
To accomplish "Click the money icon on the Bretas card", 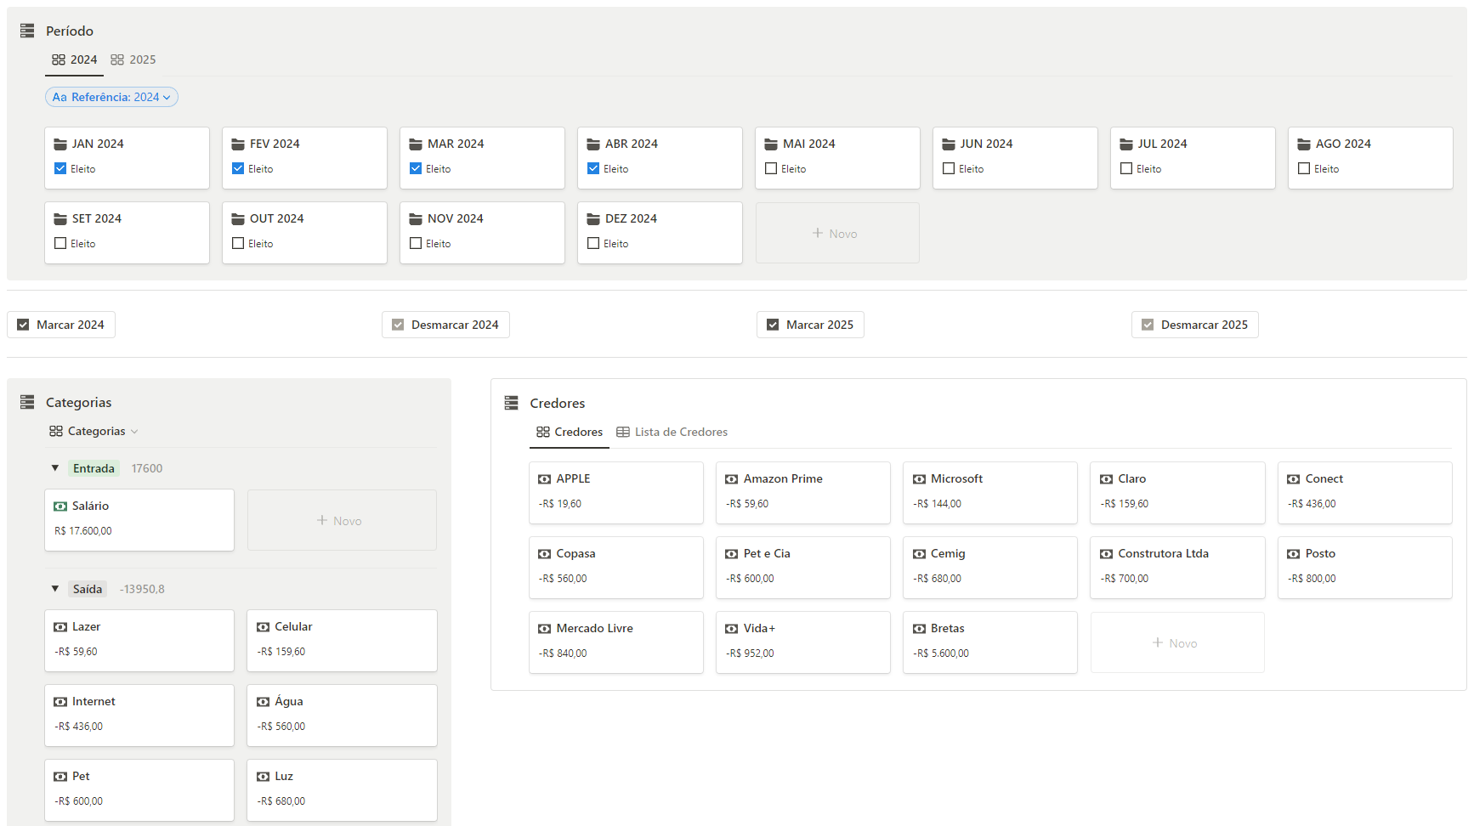I will 919,629.
